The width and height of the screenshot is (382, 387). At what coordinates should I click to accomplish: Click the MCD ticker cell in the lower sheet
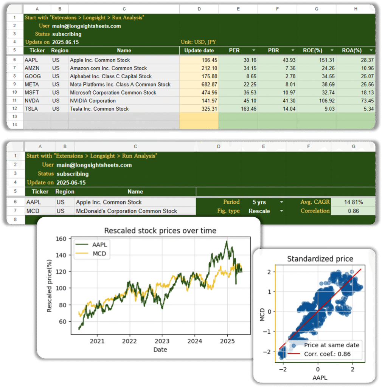(40, 211)
